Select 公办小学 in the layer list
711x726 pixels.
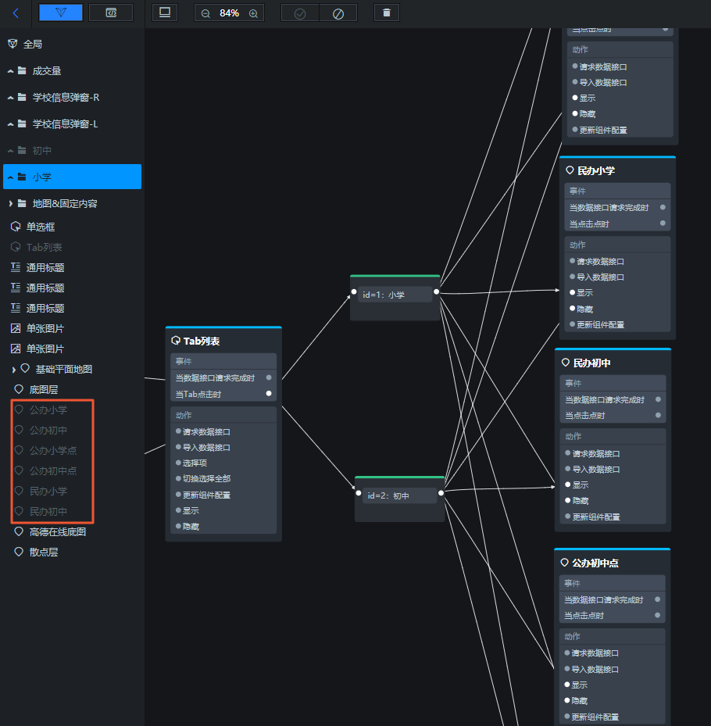(x=48, y=409)
